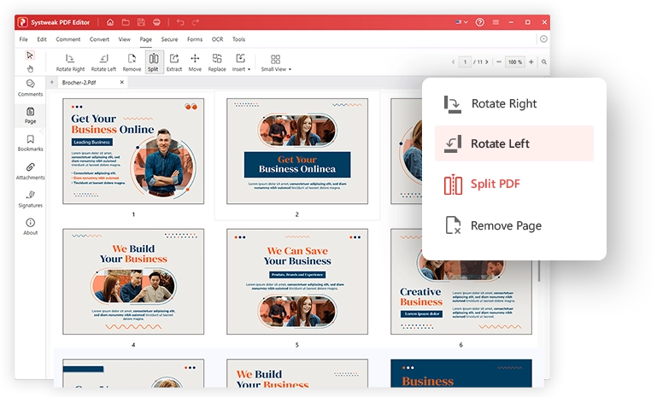Image resolution: width=657 pixels, height=397 pixels.
Task: Open the language flag dropdown
Action: pos(461,22)
